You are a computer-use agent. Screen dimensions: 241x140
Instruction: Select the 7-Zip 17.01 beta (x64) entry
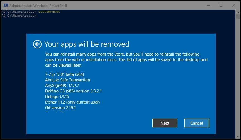point(65,74)
